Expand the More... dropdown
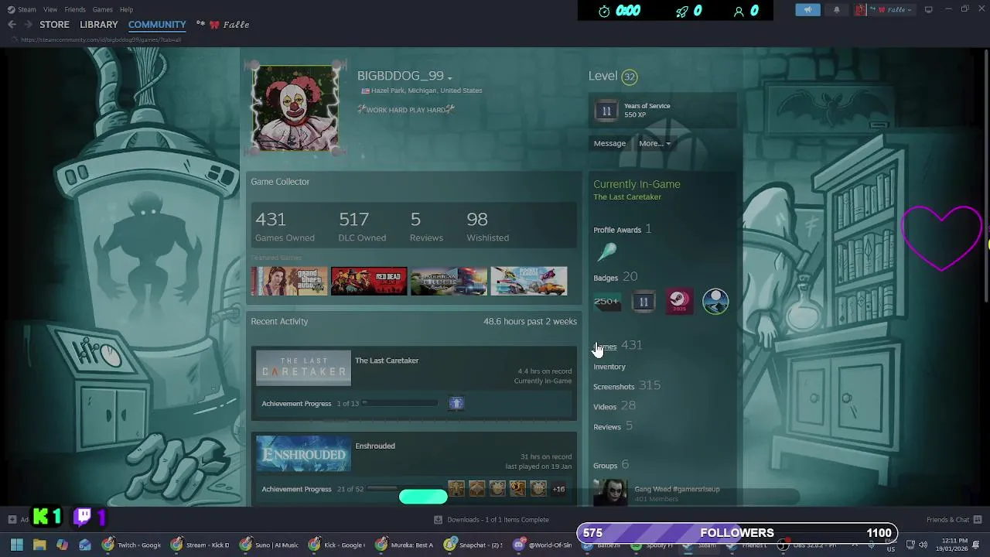This screenshot has height=557, width=990. [654, 143]
